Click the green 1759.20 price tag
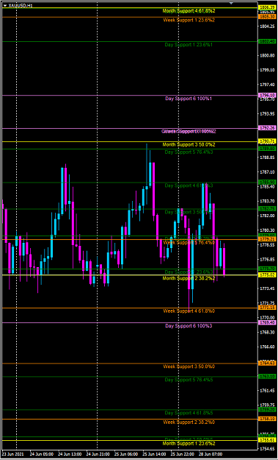This screenshot has height=460, width=278. [x=268, y=409]
